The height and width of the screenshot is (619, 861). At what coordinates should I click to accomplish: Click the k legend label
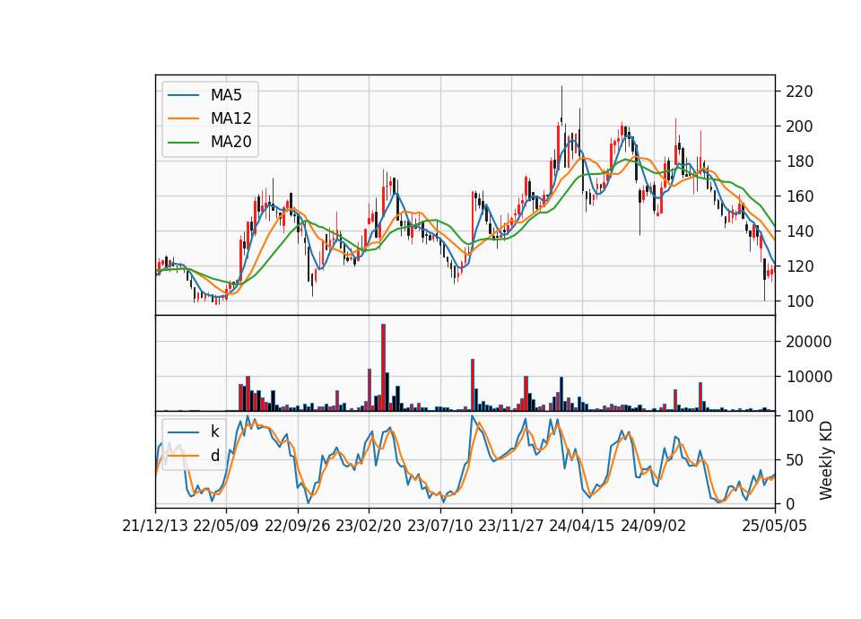[x=214, y=432]
